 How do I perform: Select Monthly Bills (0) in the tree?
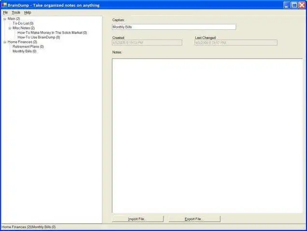click(x=25, y=51)
